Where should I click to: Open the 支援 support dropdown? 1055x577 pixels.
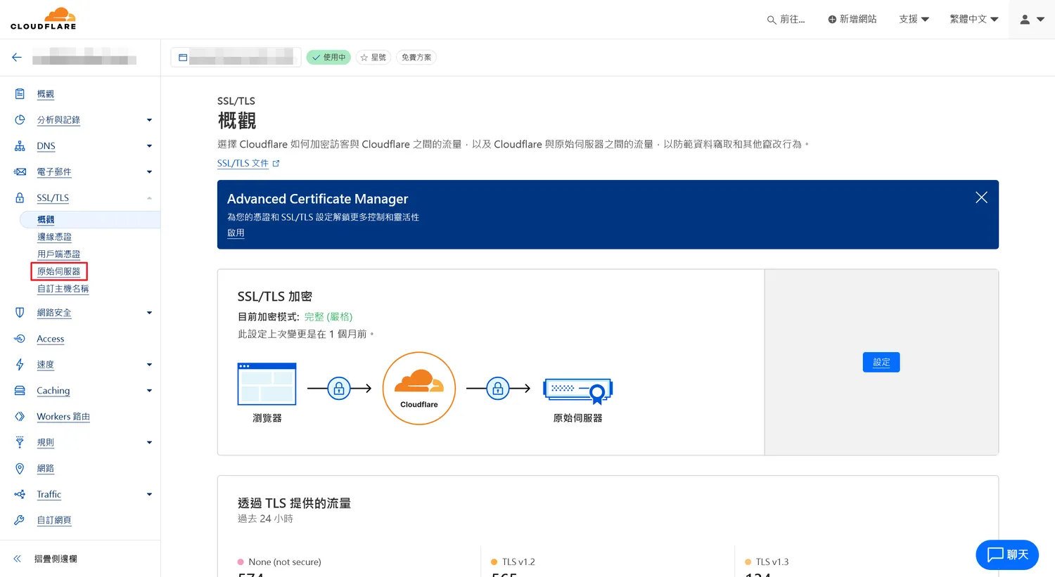tap(914, 20)
